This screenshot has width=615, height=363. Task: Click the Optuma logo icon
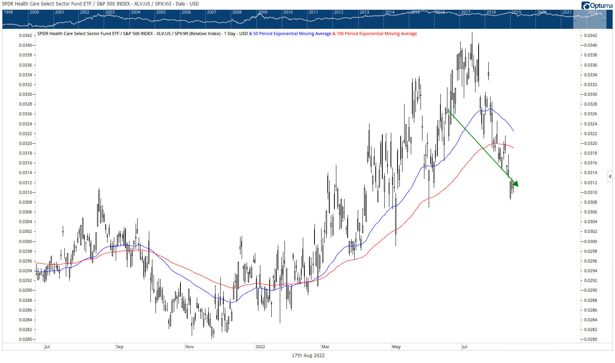tap(585, 5)
